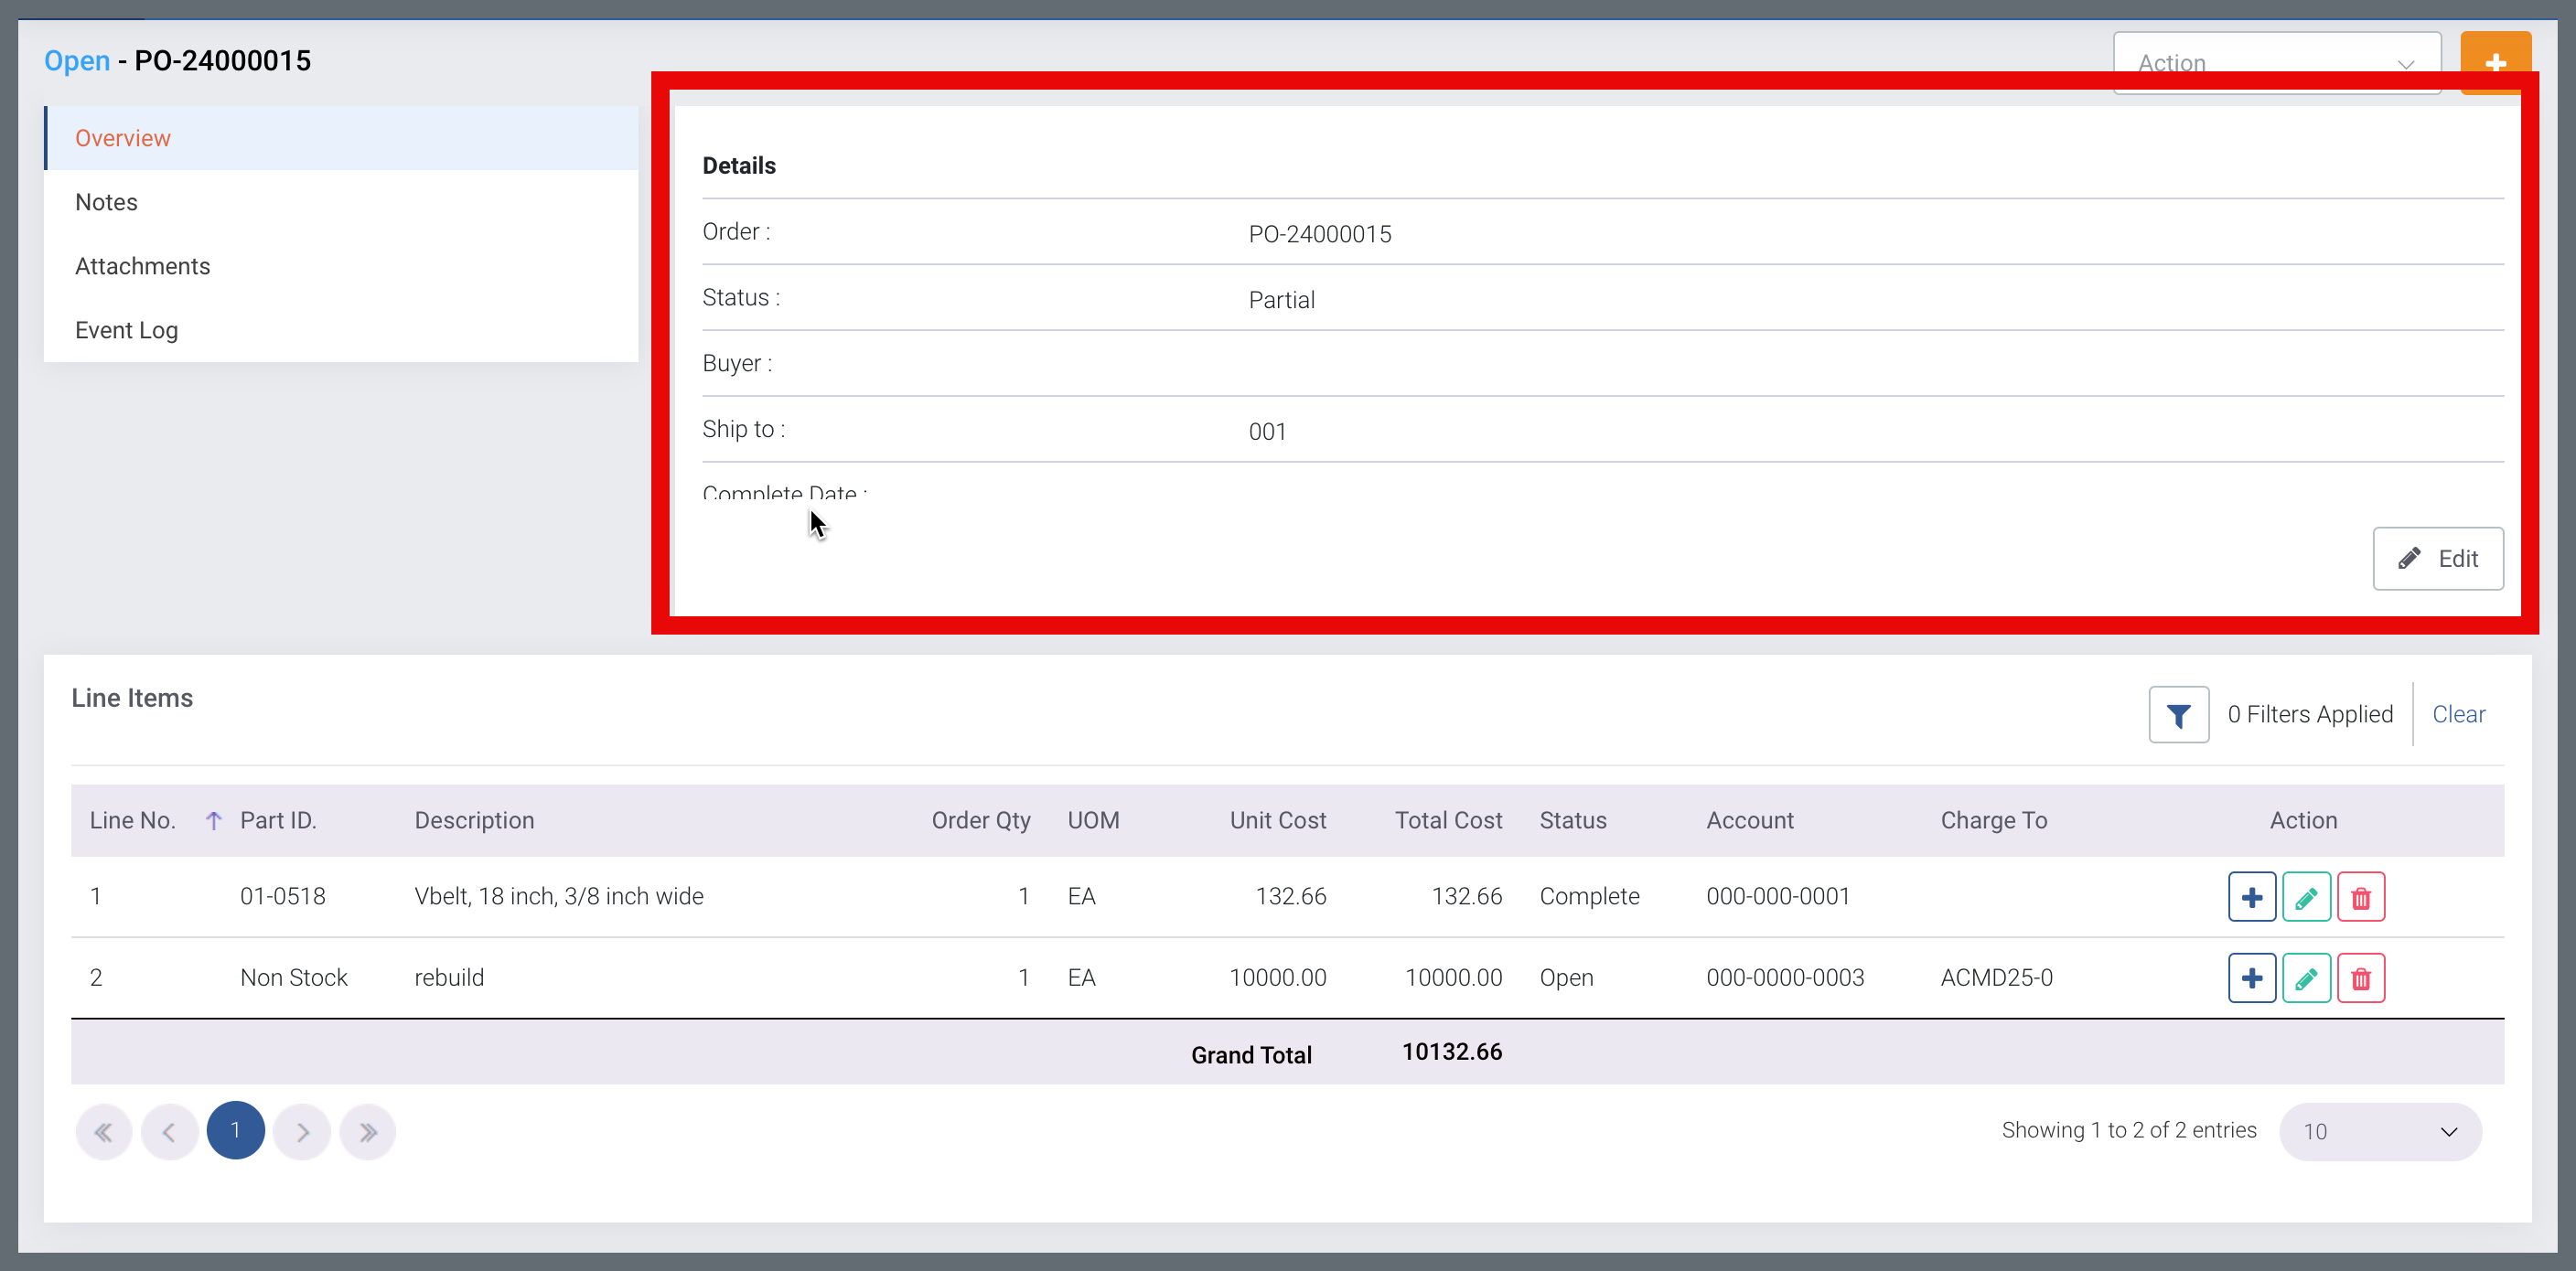2576x1271 pixels.
Task: Select page 1 in pagination
Action: [235, 1130]
